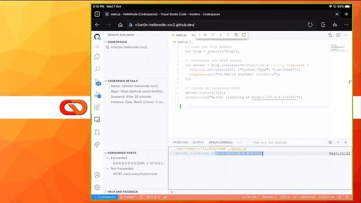Viewport: 361px width, 203px height.
Task: Open main.js:12 source link in console
Action: pos(340,153)
